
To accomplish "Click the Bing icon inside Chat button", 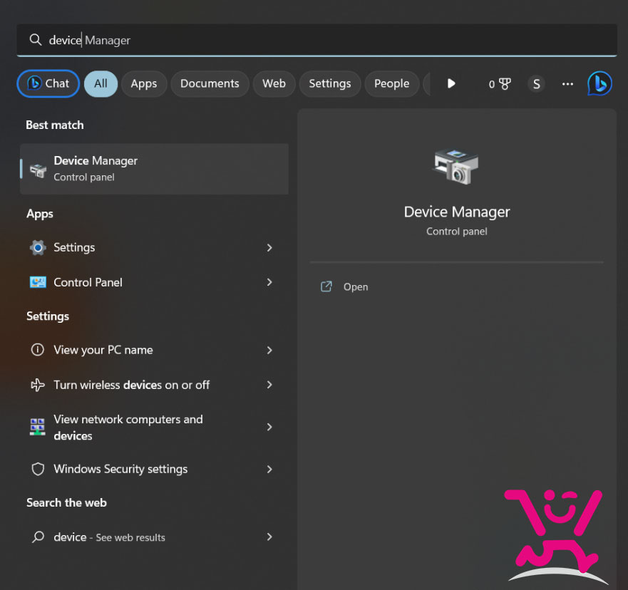I will tap(34, 83).
